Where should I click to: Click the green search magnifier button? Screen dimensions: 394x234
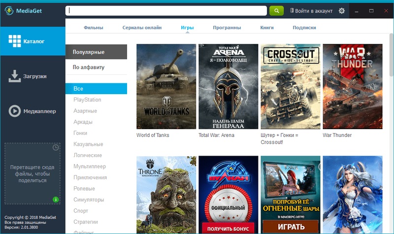pos(276,10)
